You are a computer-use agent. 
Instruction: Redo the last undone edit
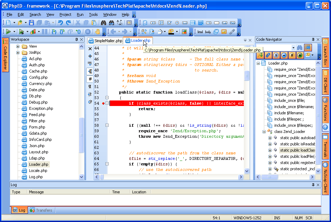[x=68, y=23]
